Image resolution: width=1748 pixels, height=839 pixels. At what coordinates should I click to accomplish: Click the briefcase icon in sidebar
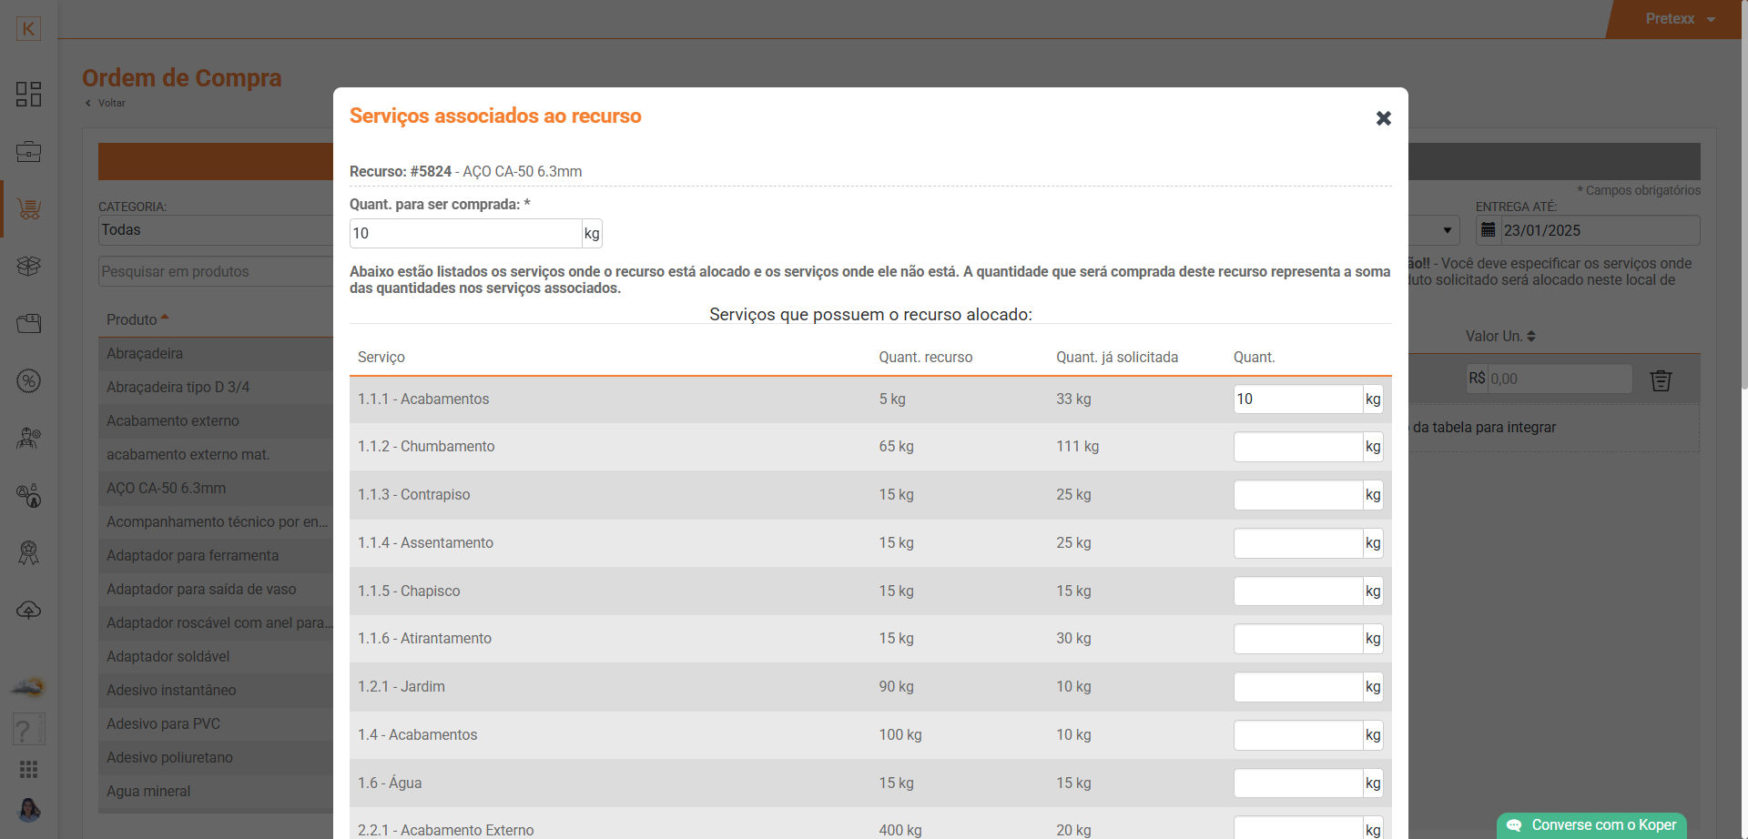(28, 152)
